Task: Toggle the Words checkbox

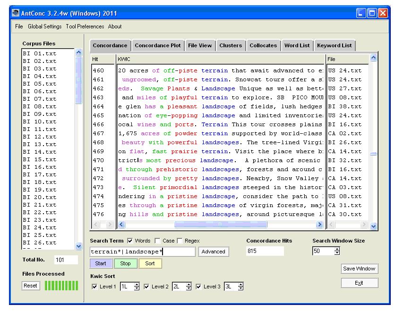Action: (x=130, y=241)
